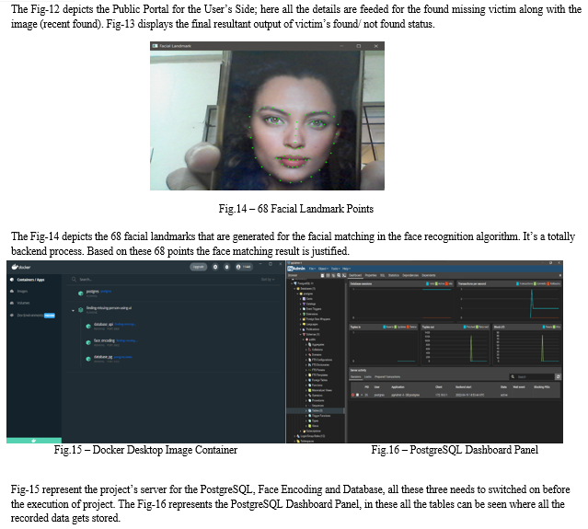Click the 'face_encoding' container name
The height and width of the screenshot is (529, 588).
click(104, 340)
